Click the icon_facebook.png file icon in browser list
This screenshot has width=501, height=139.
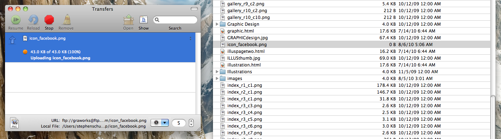click(223, 45)
